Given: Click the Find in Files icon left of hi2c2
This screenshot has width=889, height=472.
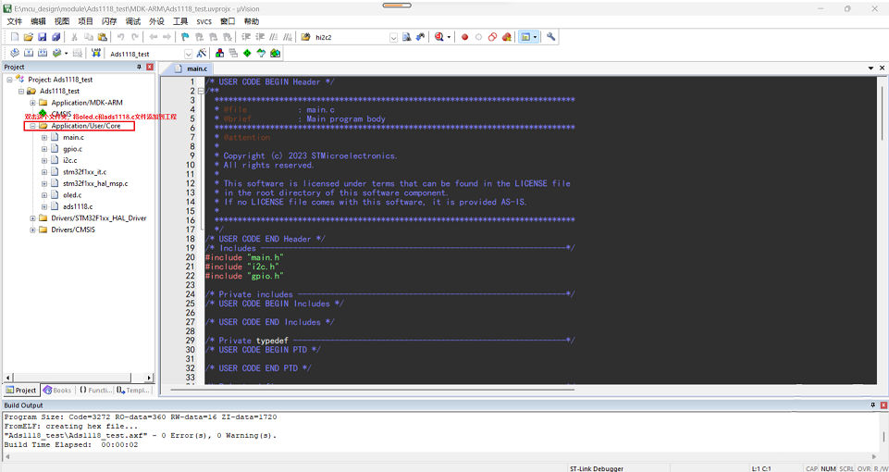Looking at the screenshot, I should click(305, 37).
